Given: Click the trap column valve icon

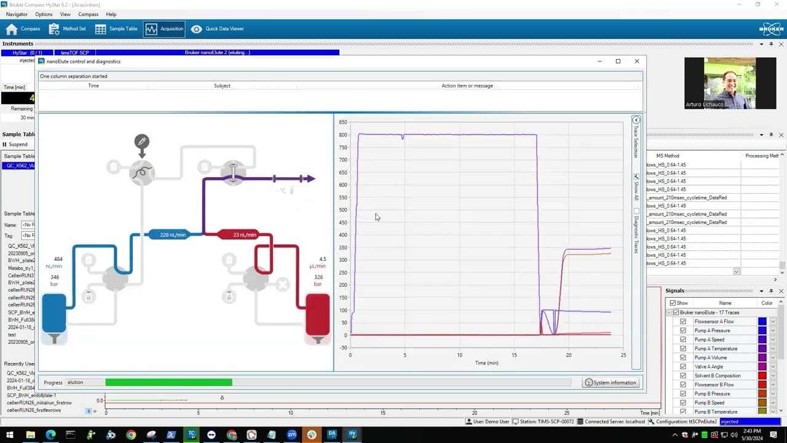Looking at the screenshot, I should pos(142,174).
